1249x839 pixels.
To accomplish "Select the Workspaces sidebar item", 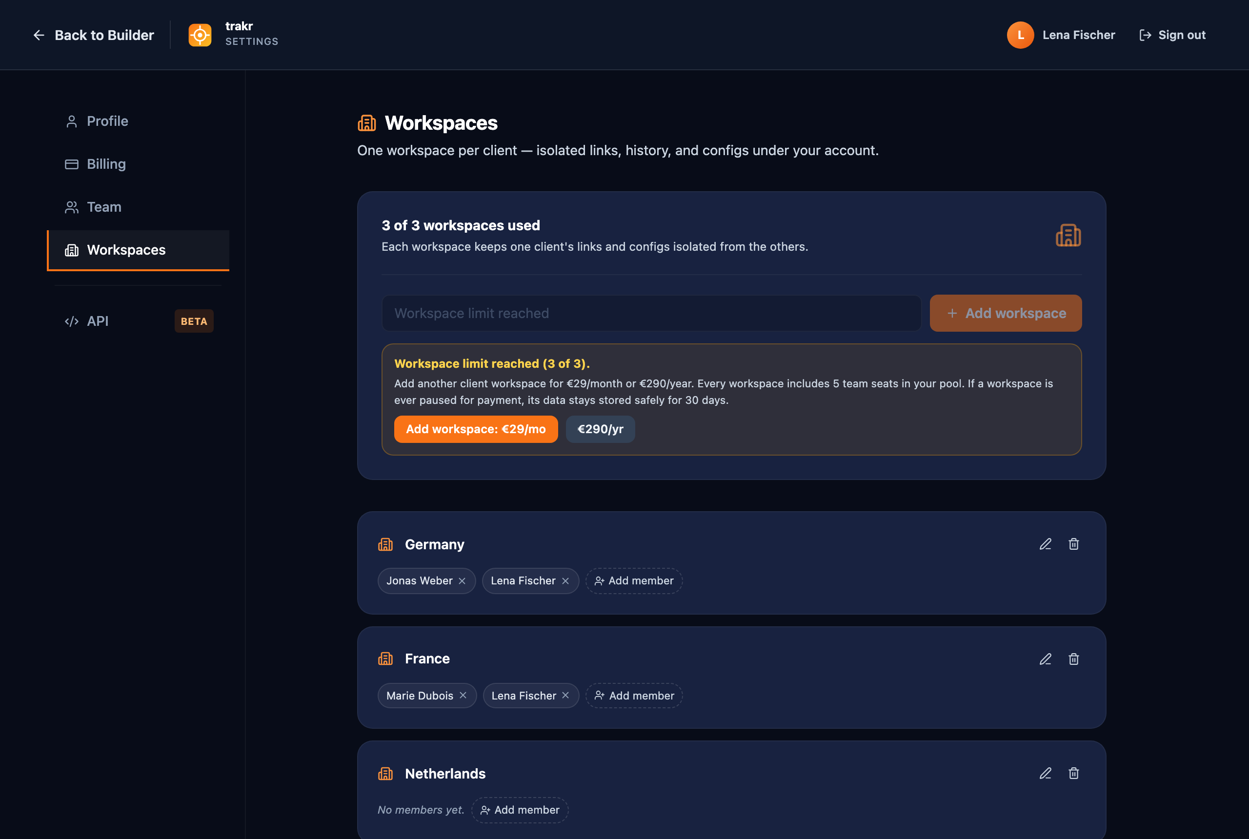I will pos(138,250).
